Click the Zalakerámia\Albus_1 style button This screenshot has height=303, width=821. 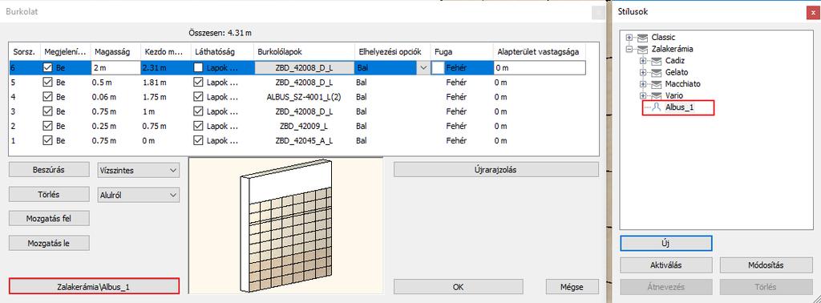[95, 286]
